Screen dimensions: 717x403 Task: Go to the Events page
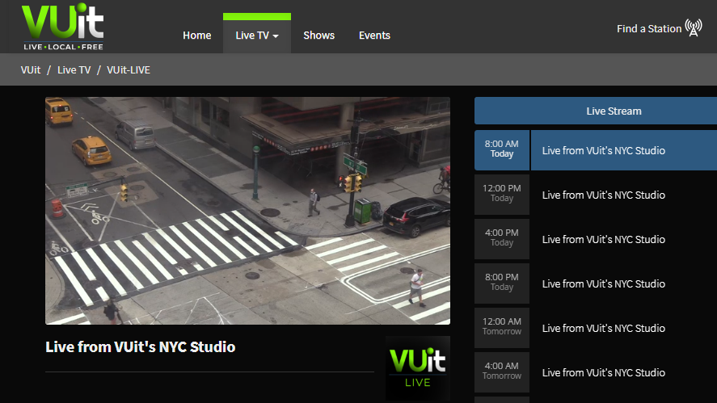(374, 36)
